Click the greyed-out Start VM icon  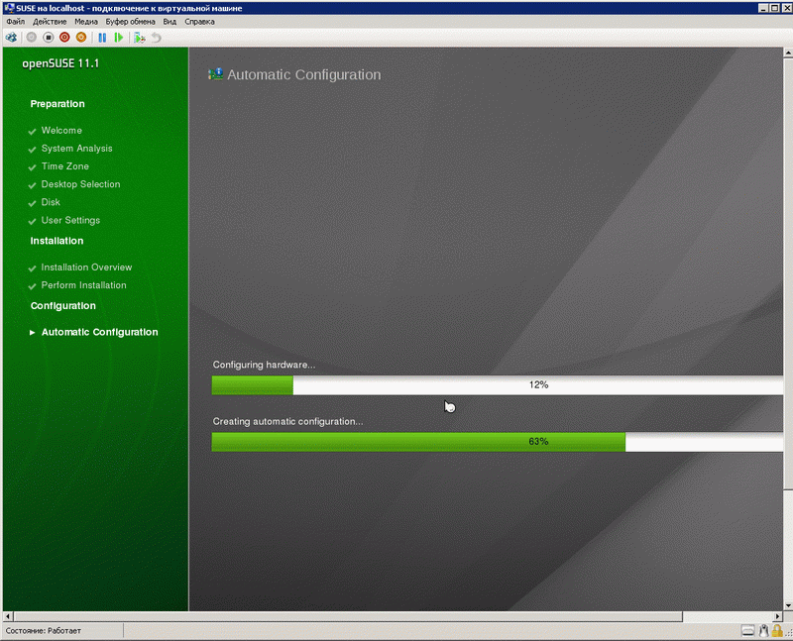(x=32, y=38)
